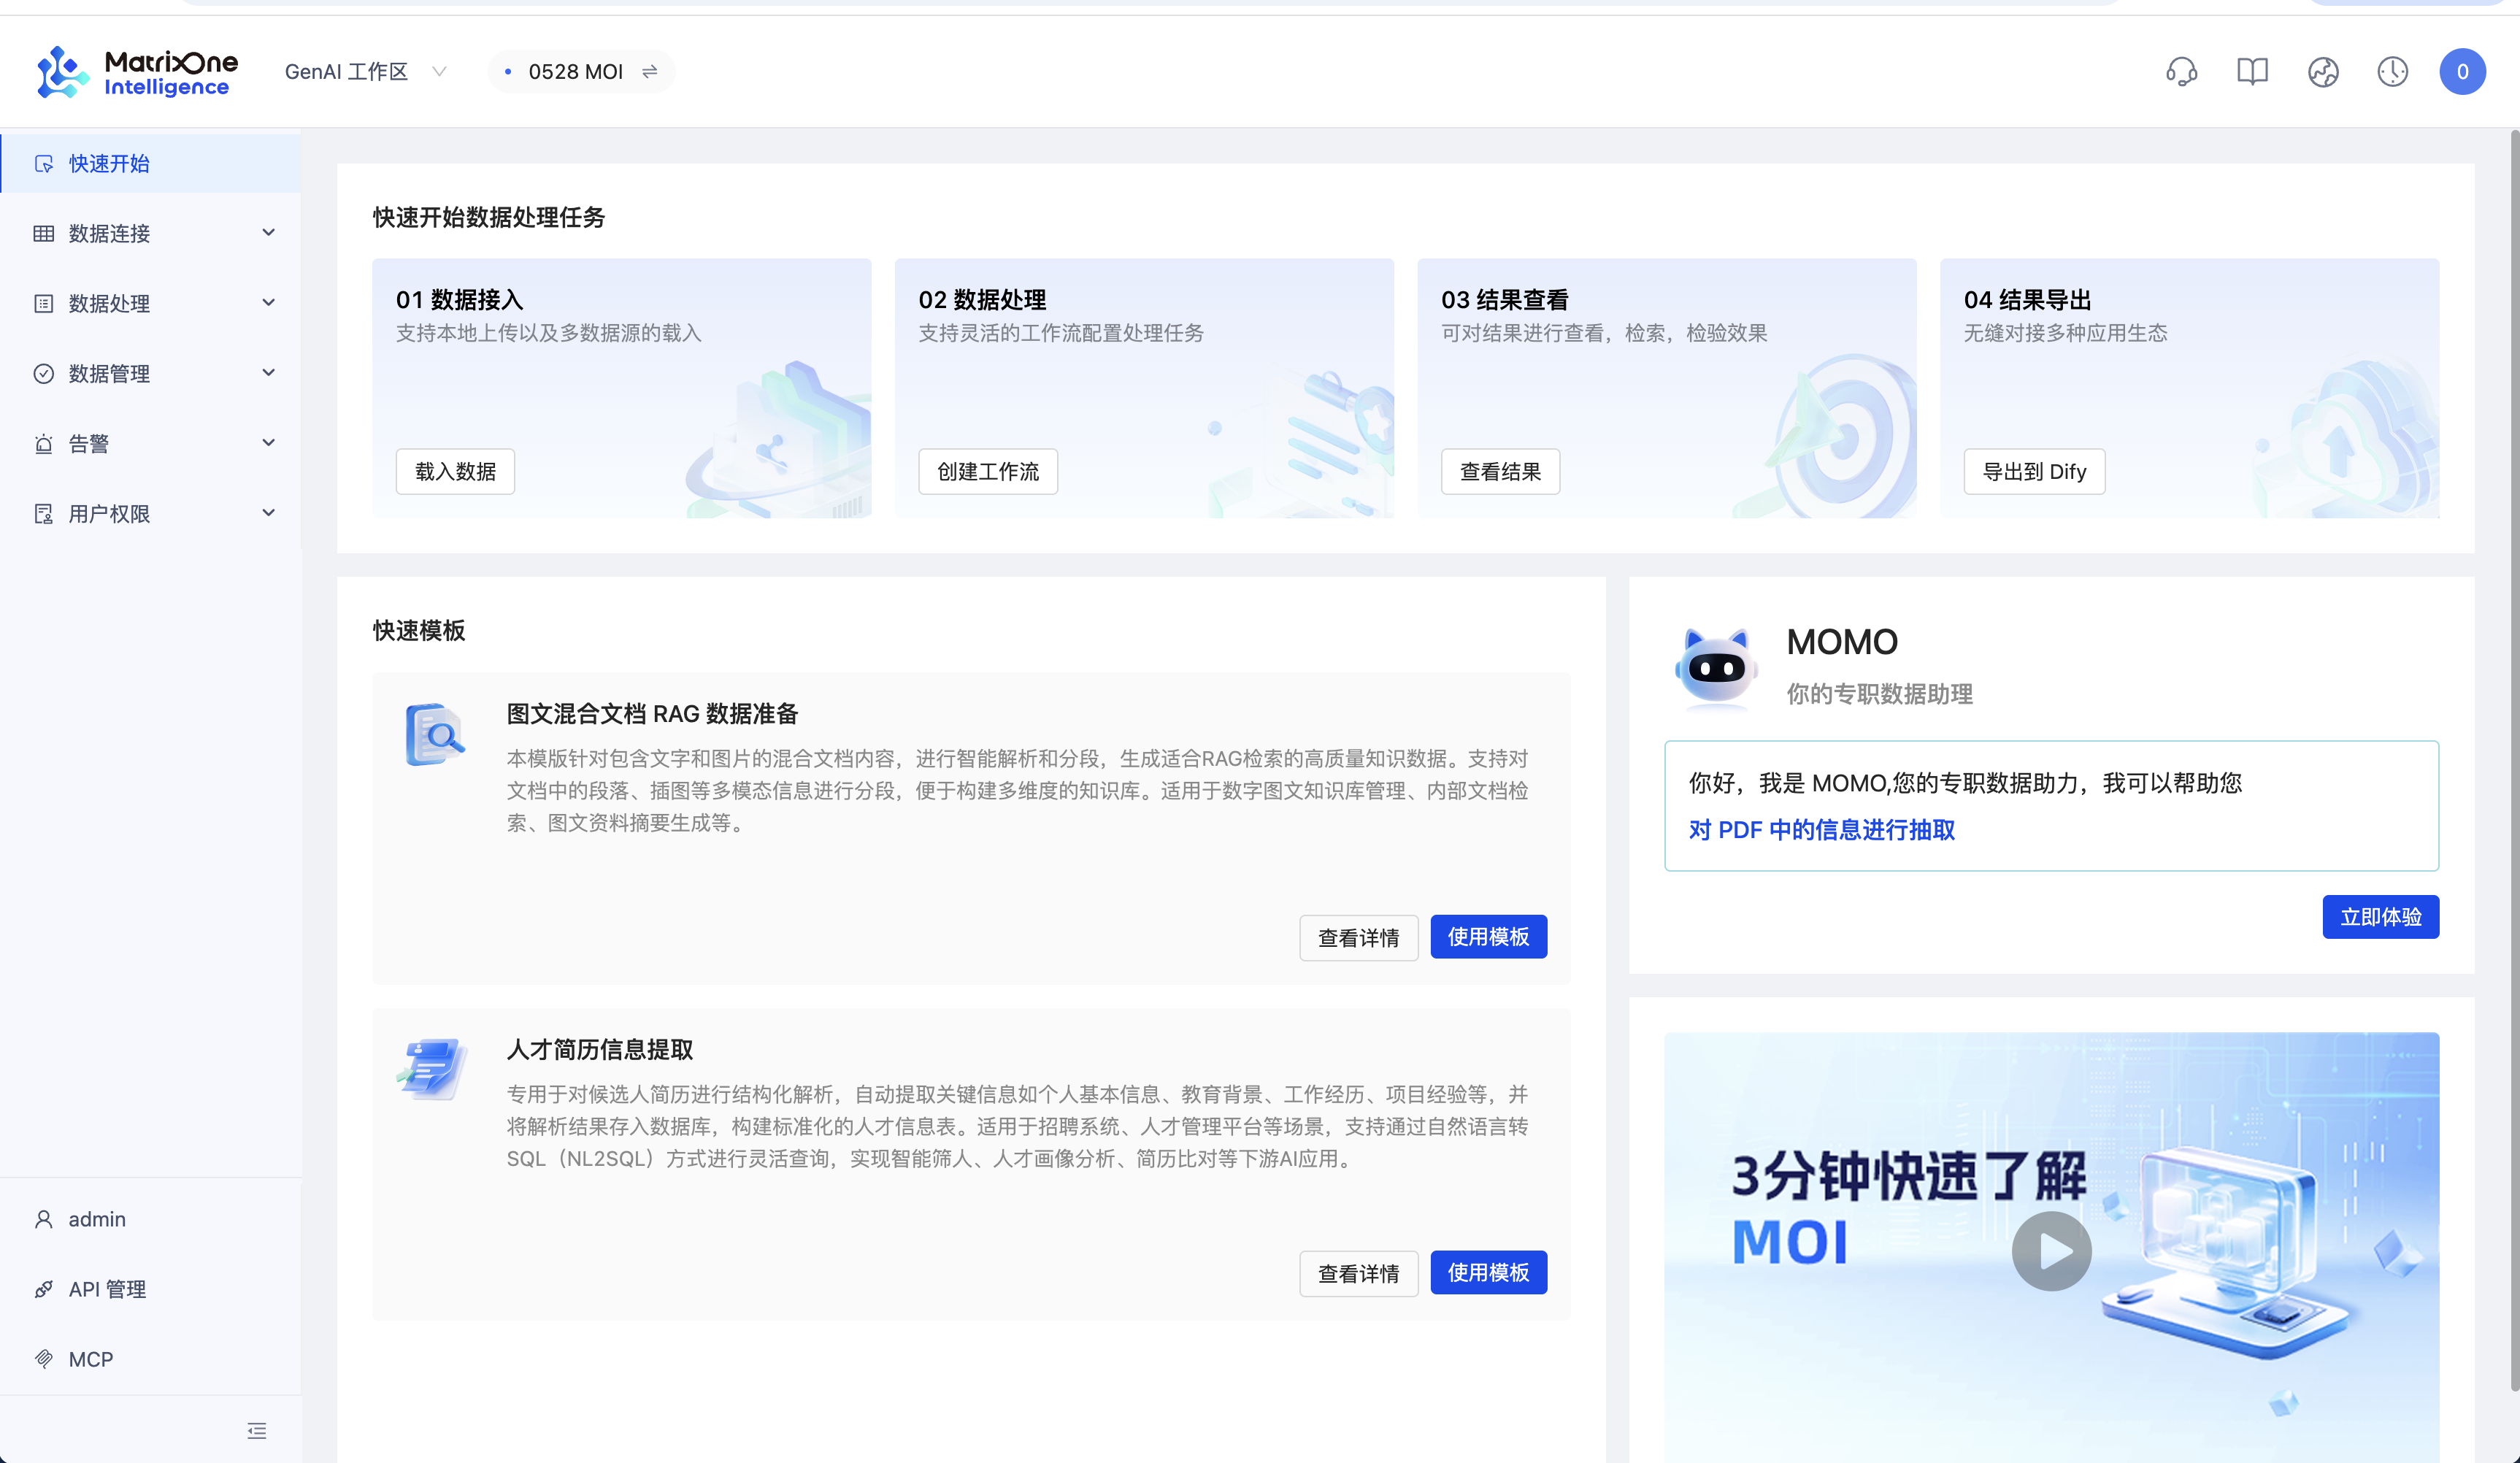Screen dimensions: 2520x1463
Task: Click the admin user icon in the sidebar
Action: [42, 1218]
